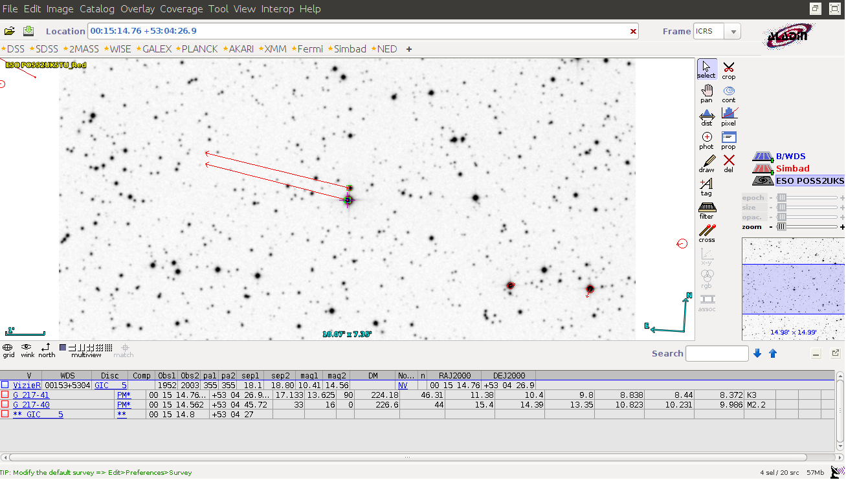Click the tag tool

(x=706, y=185)
